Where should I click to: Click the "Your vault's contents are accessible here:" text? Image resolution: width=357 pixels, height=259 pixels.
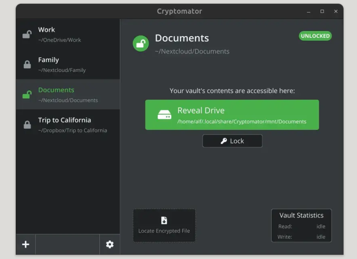pos(232,91)
